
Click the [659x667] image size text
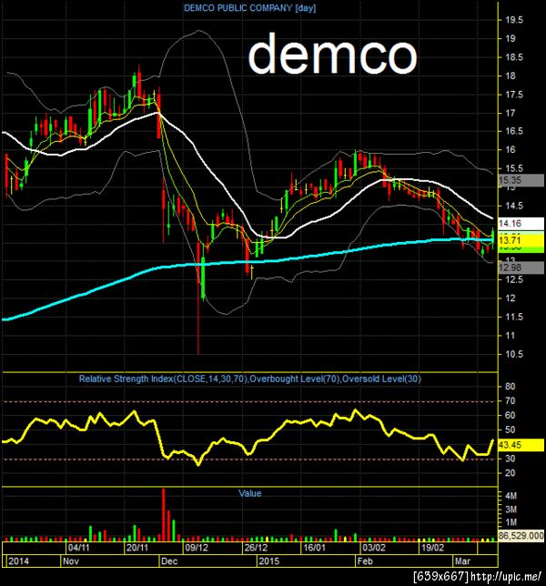pyautogui.click(x=441, y=576)
